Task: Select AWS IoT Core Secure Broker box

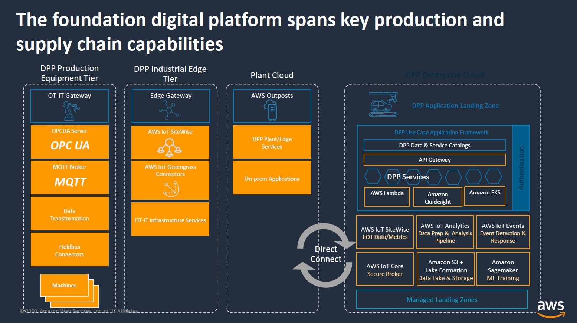Action: (385, 269)
